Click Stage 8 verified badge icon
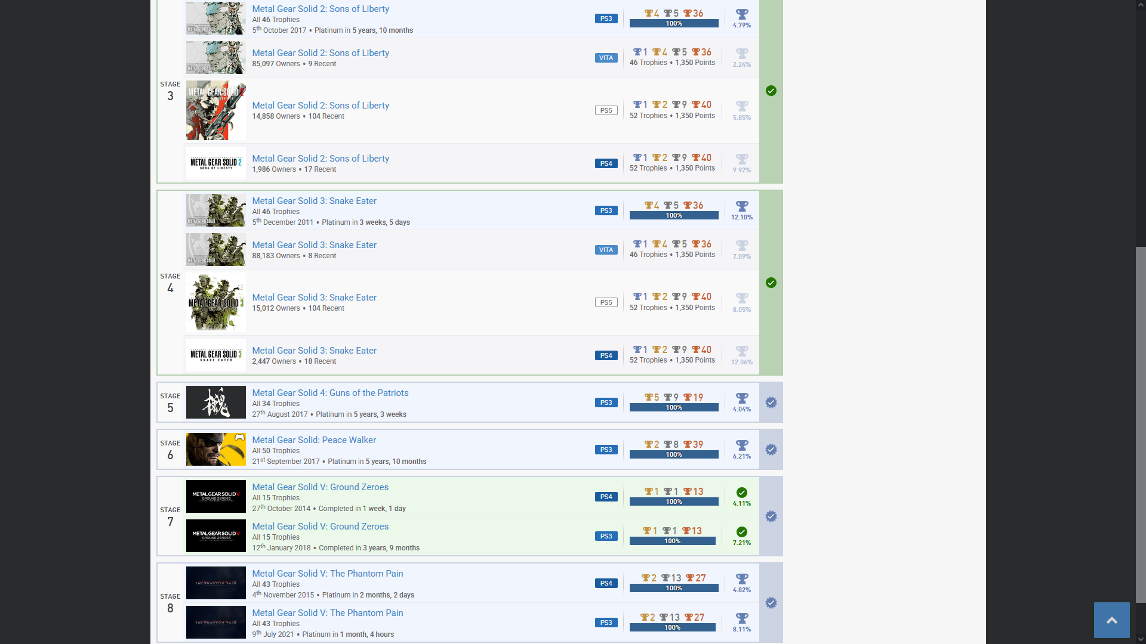The height and width of the screenshot is (644, 1146). pos(771,603)
